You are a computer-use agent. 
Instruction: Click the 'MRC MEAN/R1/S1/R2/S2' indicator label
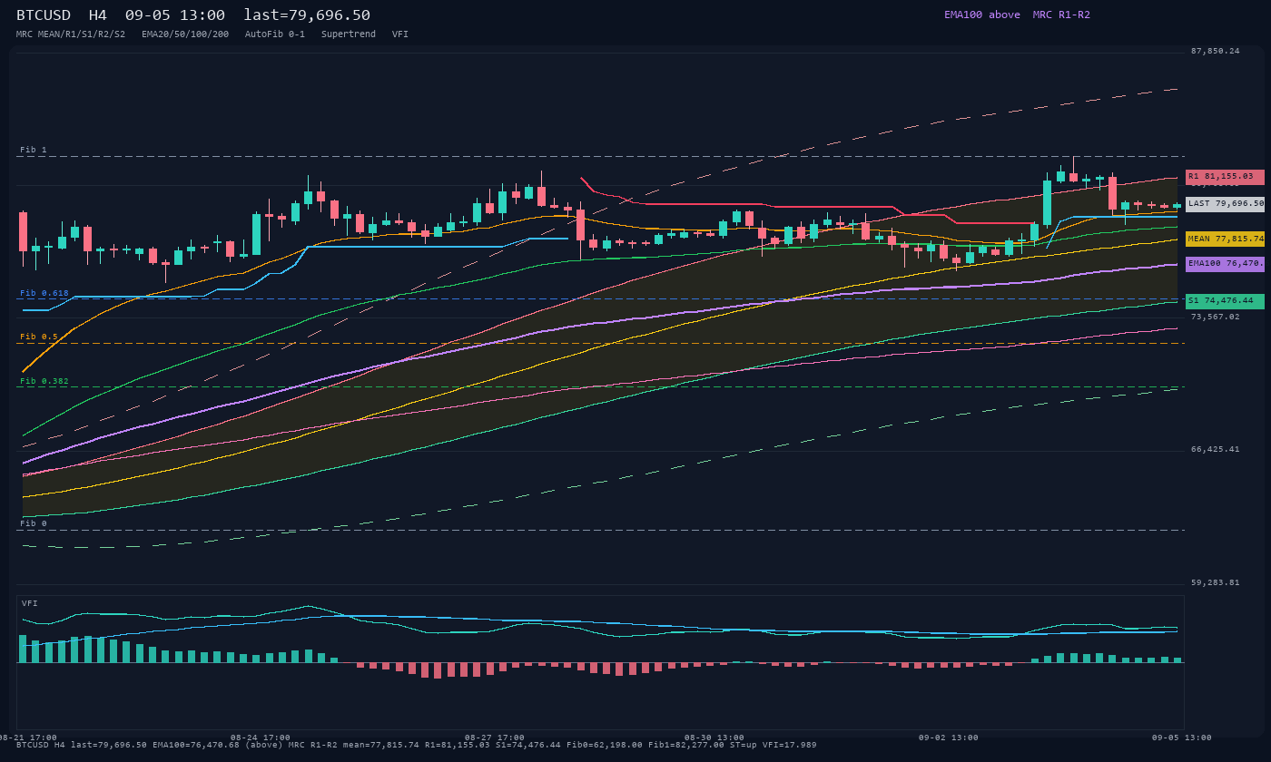coord(71,34)
